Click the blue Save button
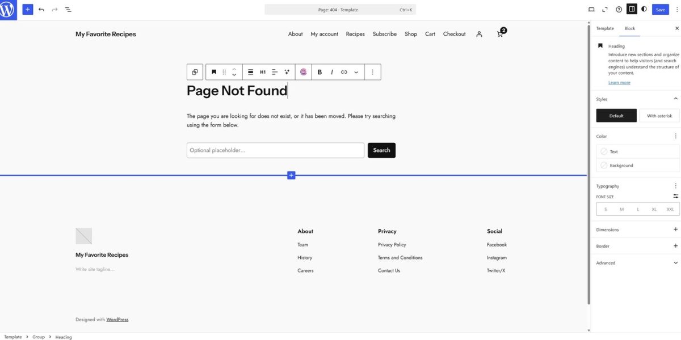Image resolution: width=681 pixels, height=340 pixels. click(x=660, y=9)
